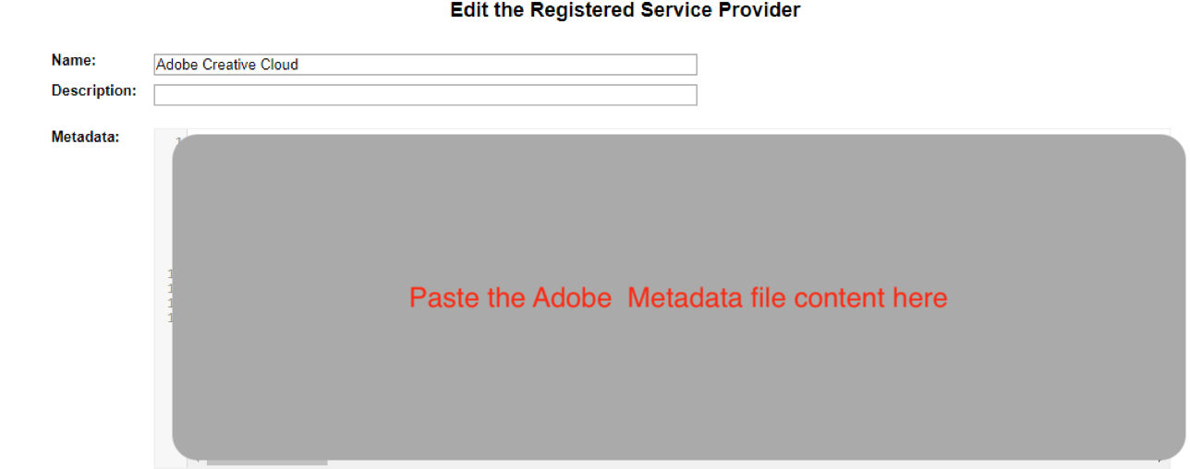Click inside the Metadata code editor
The width and height of the screenshot is (1190, 469).
coord(679,297)
